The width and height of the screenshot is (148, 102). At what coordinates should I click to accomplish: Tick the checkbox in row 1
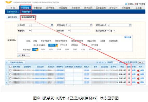(10, 70)
